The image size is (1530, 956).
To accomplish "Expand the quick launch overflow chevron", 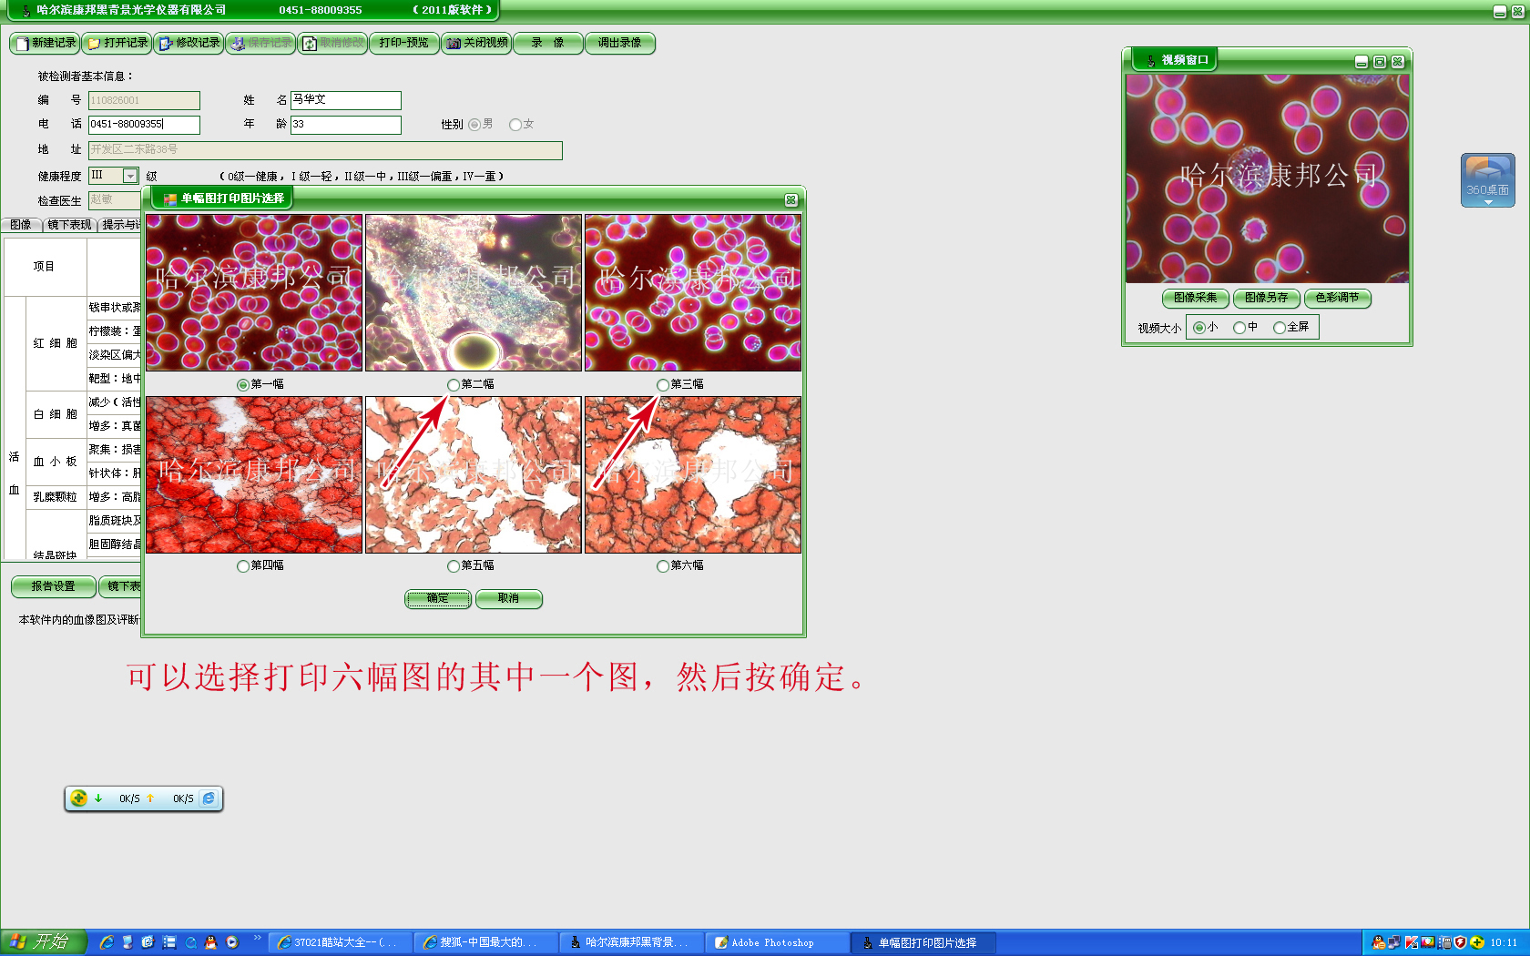I will pos(257,938).
